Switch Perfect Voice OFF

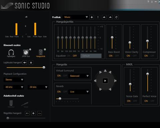(152, 101)
